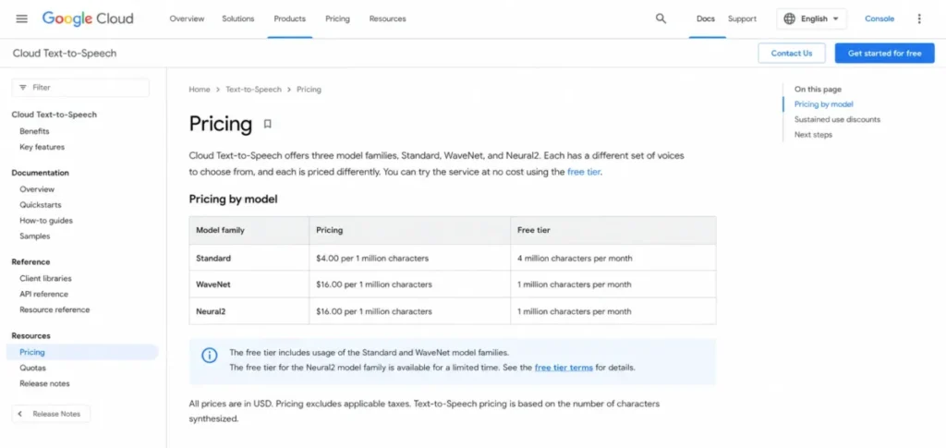Click the Cloud Text-to-Speech header title
946x448 pixels.
coord(65,53)
